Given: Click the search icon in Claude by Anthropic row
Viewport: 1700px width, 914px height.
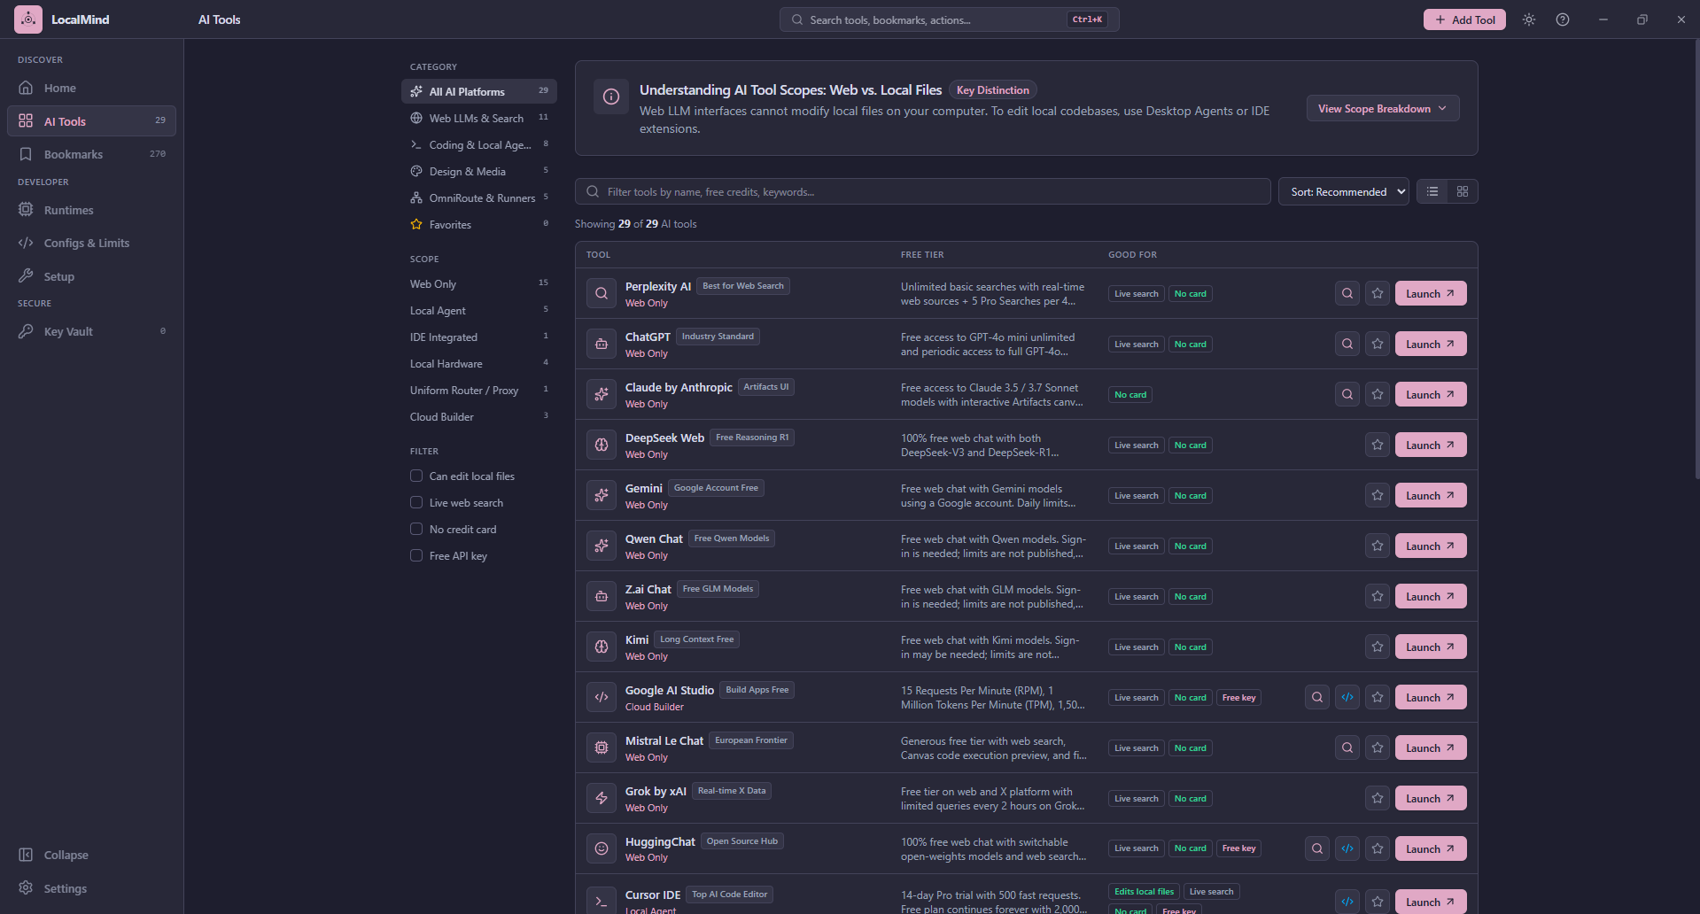Looking at the screenshot, I should click(x=1347, y=394).
